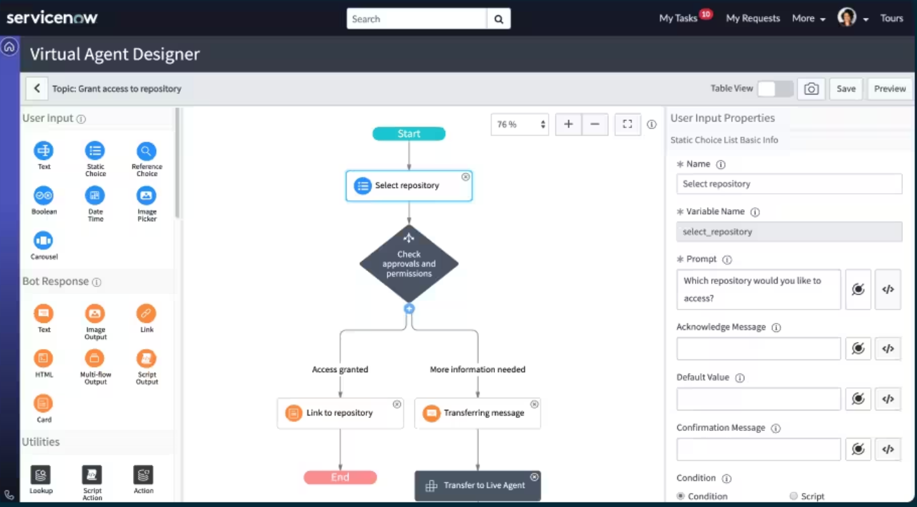Click the Prompt text area

pos(758,290)
